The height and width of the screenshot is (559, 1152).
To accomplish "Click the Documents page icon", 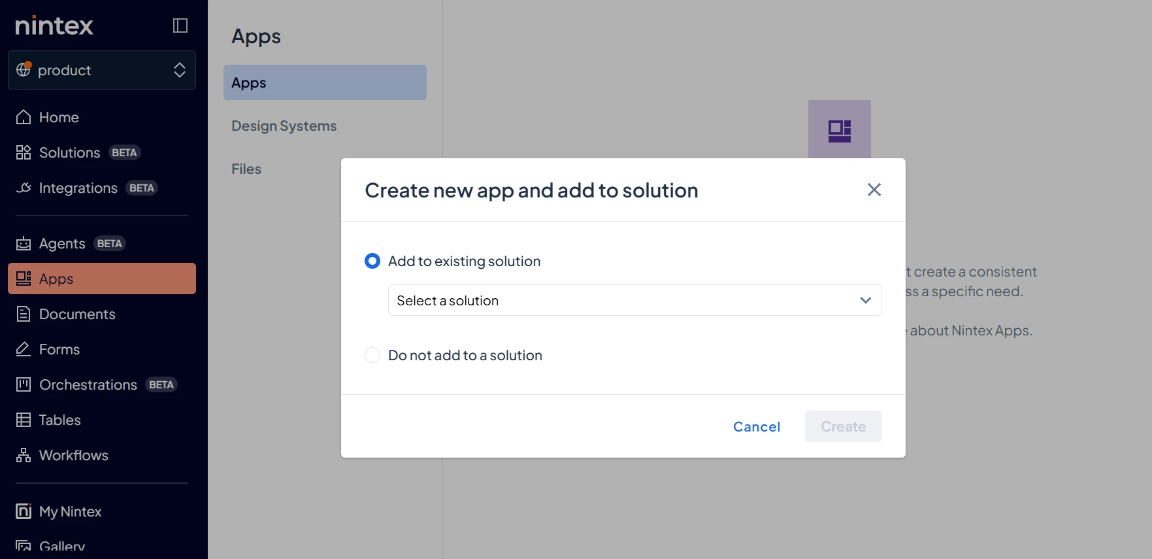I will (24, 314).
